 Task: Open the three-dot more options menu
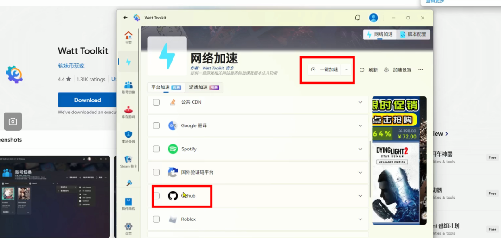point(420,70)
